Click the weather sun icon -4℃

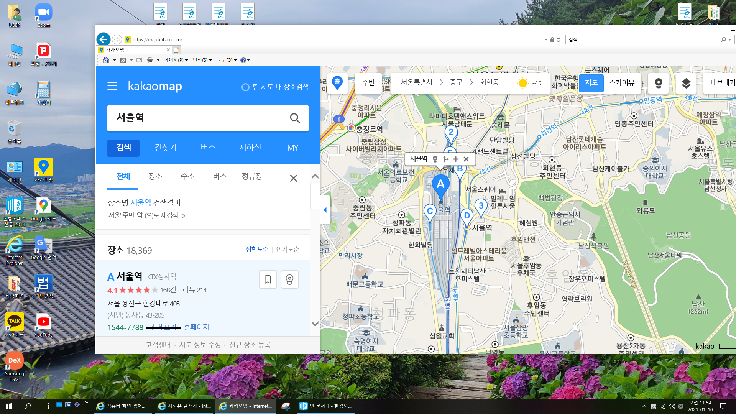(522, 83)
